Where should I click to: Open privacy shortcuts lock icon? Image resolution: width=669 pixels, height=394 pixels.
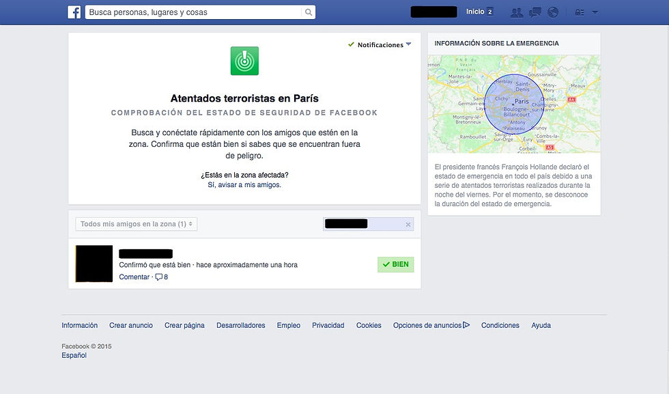[x=580, y=12]
